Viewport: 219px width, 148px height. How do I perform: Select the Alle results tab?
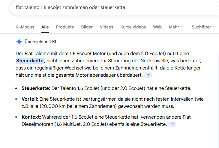(45, 27)
